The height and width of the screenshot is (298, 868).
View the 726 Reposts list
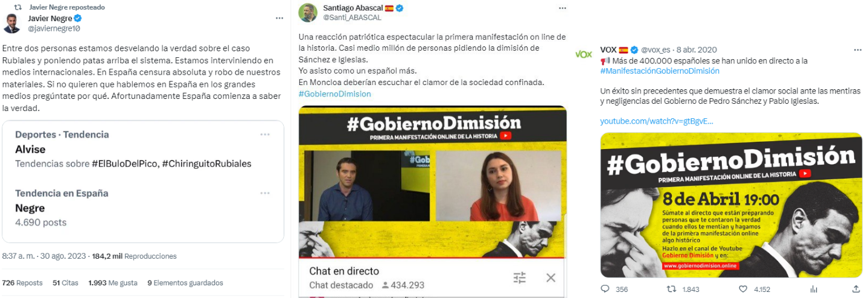tap(22, 283)
